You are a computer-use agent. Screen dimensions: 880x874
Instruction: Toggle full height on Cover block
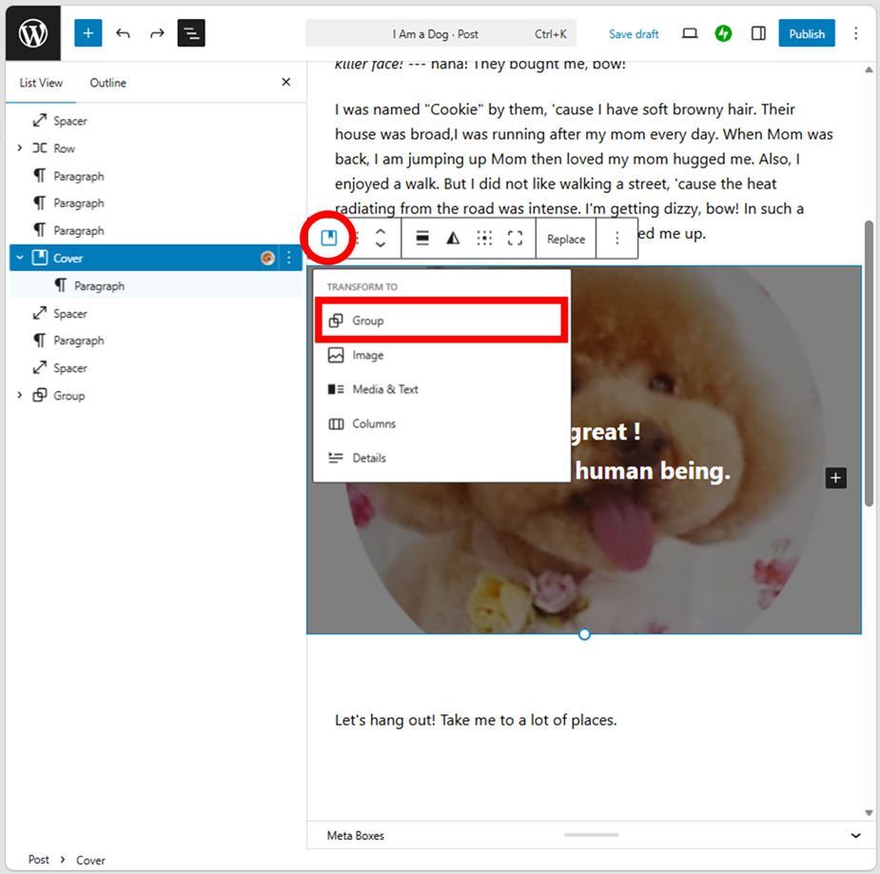click(x=515, y=239)
